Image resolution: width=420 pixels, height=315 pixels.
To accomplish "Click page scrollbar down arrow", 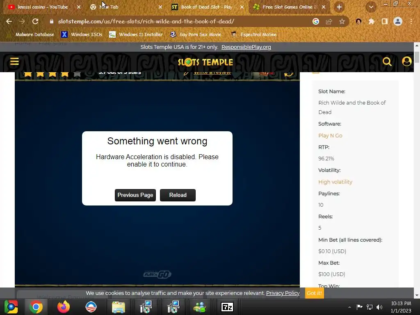I will [x=417, y=295].
